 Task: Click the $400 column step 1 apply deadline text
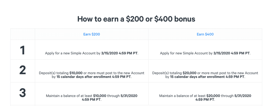coord(205,53)
